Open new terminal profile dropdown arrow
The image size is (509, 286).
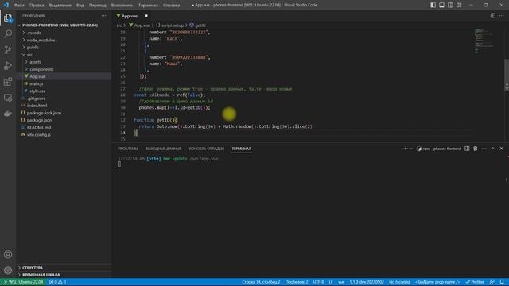(x=411, y=149)
